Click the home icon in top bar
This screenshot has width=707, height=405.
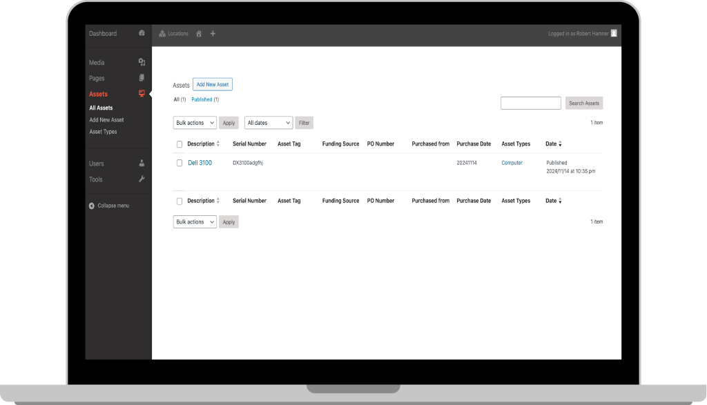coord(199,34)
